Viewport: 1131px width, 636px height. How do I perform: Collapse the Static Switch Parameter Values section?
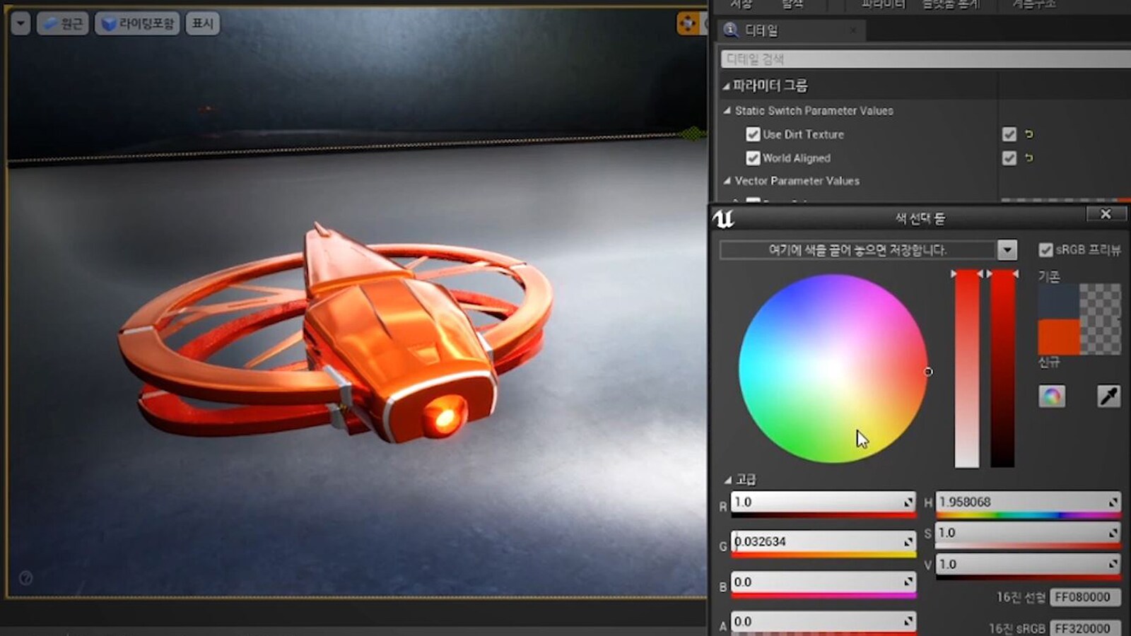[729, 111]
